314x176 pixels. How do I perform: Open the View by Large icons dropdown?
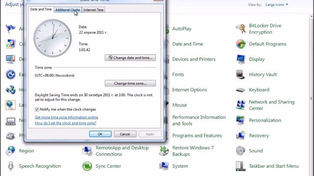tap(277, 4)
